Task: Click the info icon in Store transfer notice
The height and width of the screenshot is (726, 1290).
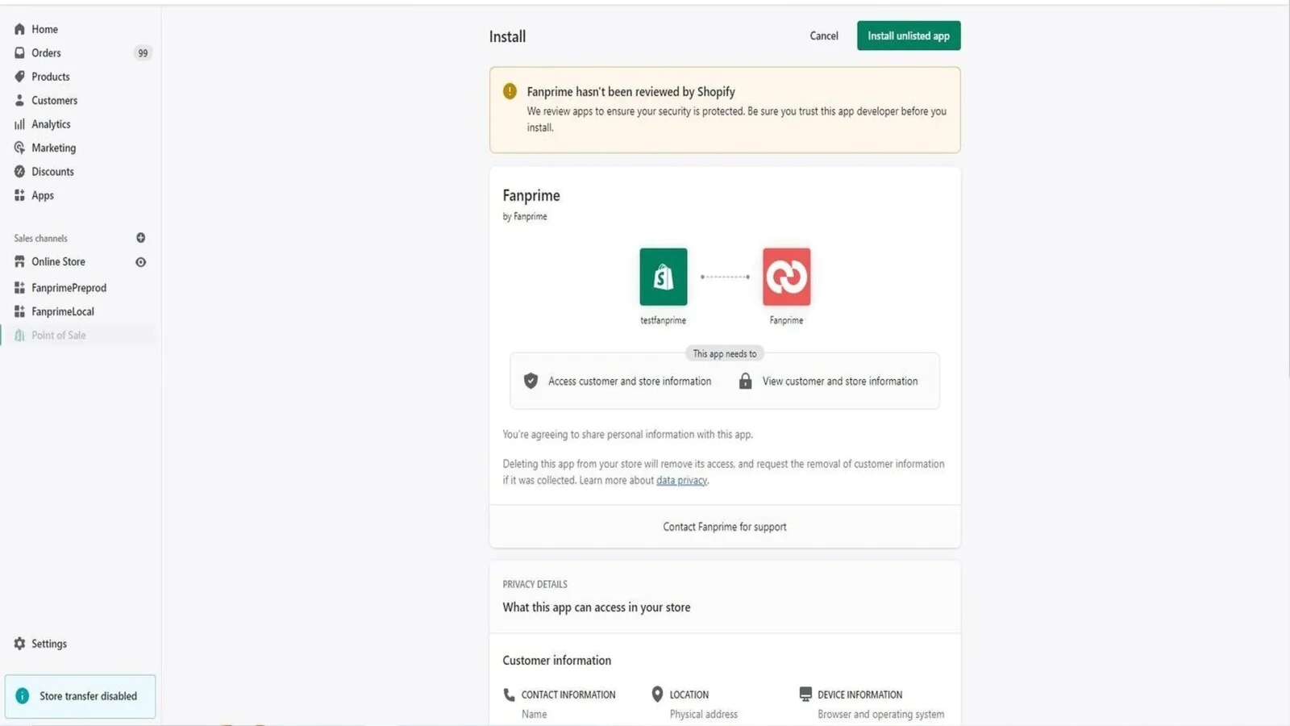Action: pos(23,696)
